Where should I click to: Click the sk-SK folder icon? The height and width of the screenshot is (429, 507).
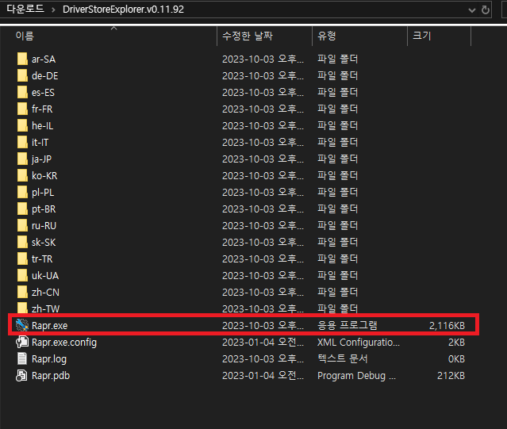22,243
